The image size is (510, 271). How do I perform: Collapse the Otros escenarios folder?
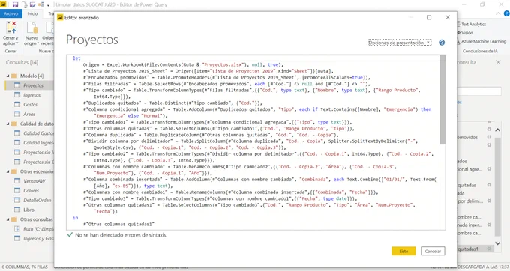8,171
